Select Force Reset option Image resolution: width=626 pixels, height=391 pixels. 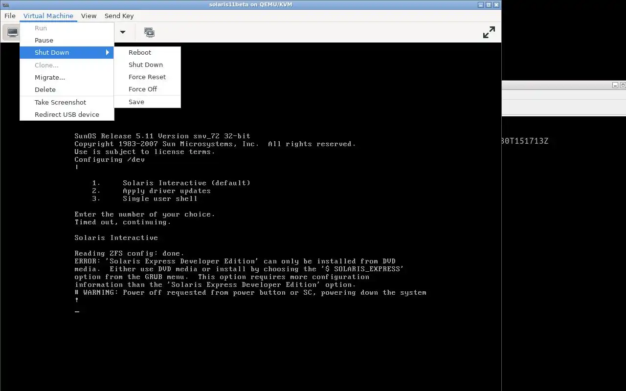(147, 77)
